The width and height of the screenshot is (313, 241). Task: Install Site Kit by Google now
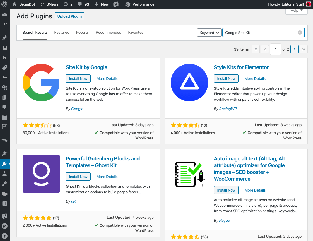point(78,78)
